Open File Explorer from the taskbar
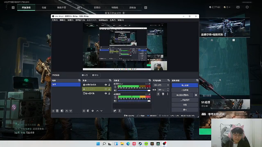Viewport: 262px width, 147px height. (x=122, y=144)
